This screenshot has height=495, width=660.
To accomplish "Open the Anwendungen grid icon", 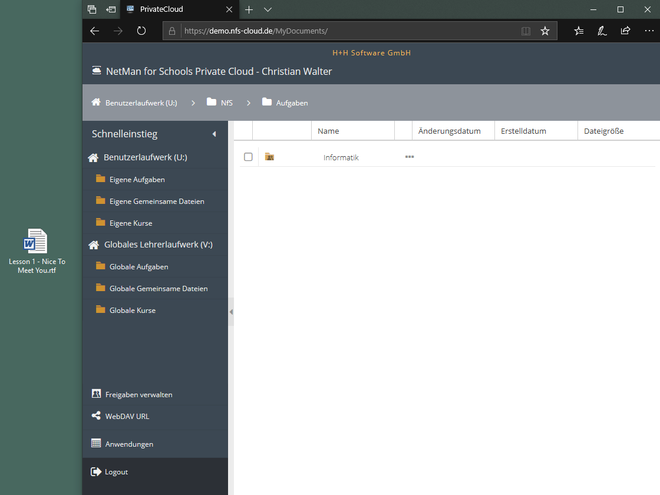I will (96, 444).
